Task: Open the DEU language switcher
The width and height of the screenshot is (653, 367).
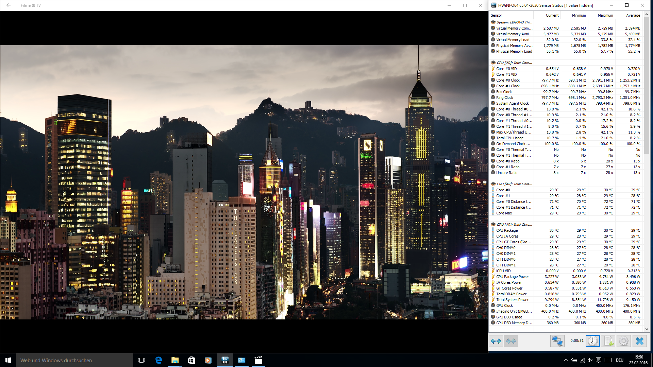Action: click(x=619, y=360)
